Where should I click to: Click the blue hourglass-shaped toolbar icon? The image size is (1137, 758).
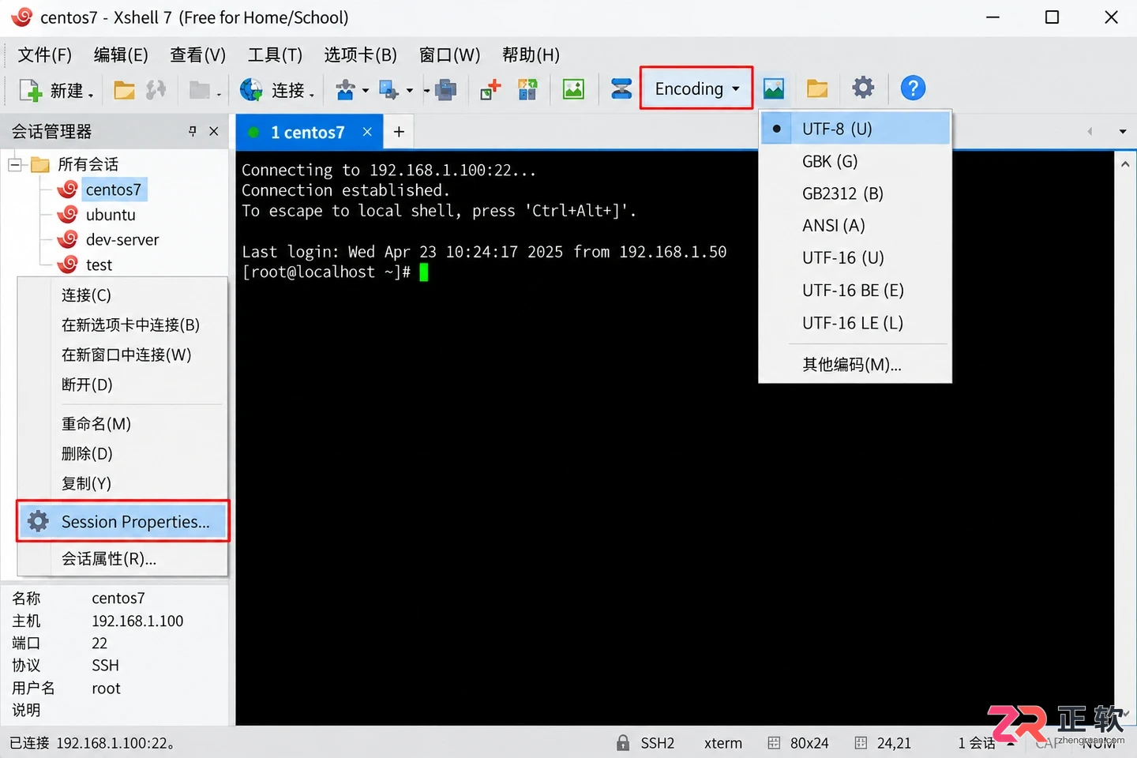coord(621,88)
